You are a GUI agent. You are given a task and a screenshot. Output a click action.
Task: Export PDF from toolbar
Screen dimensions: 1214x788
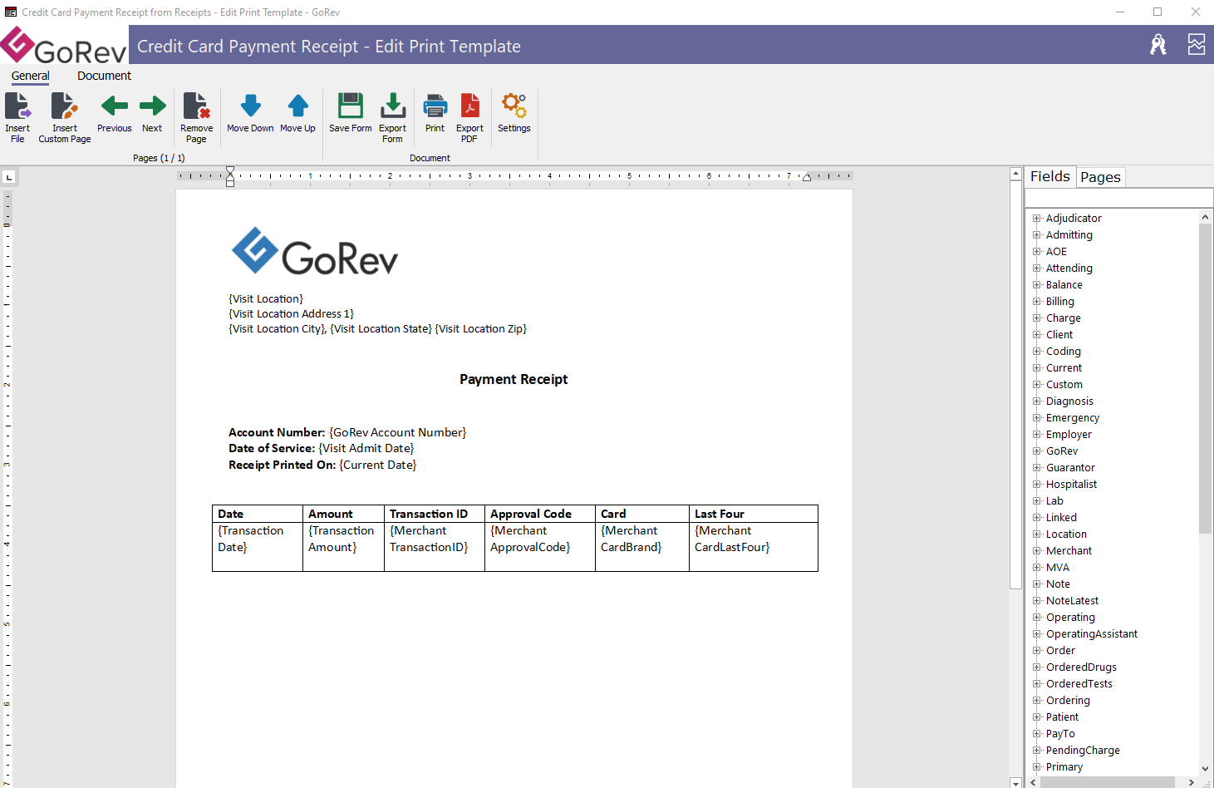tap(470, 106)
